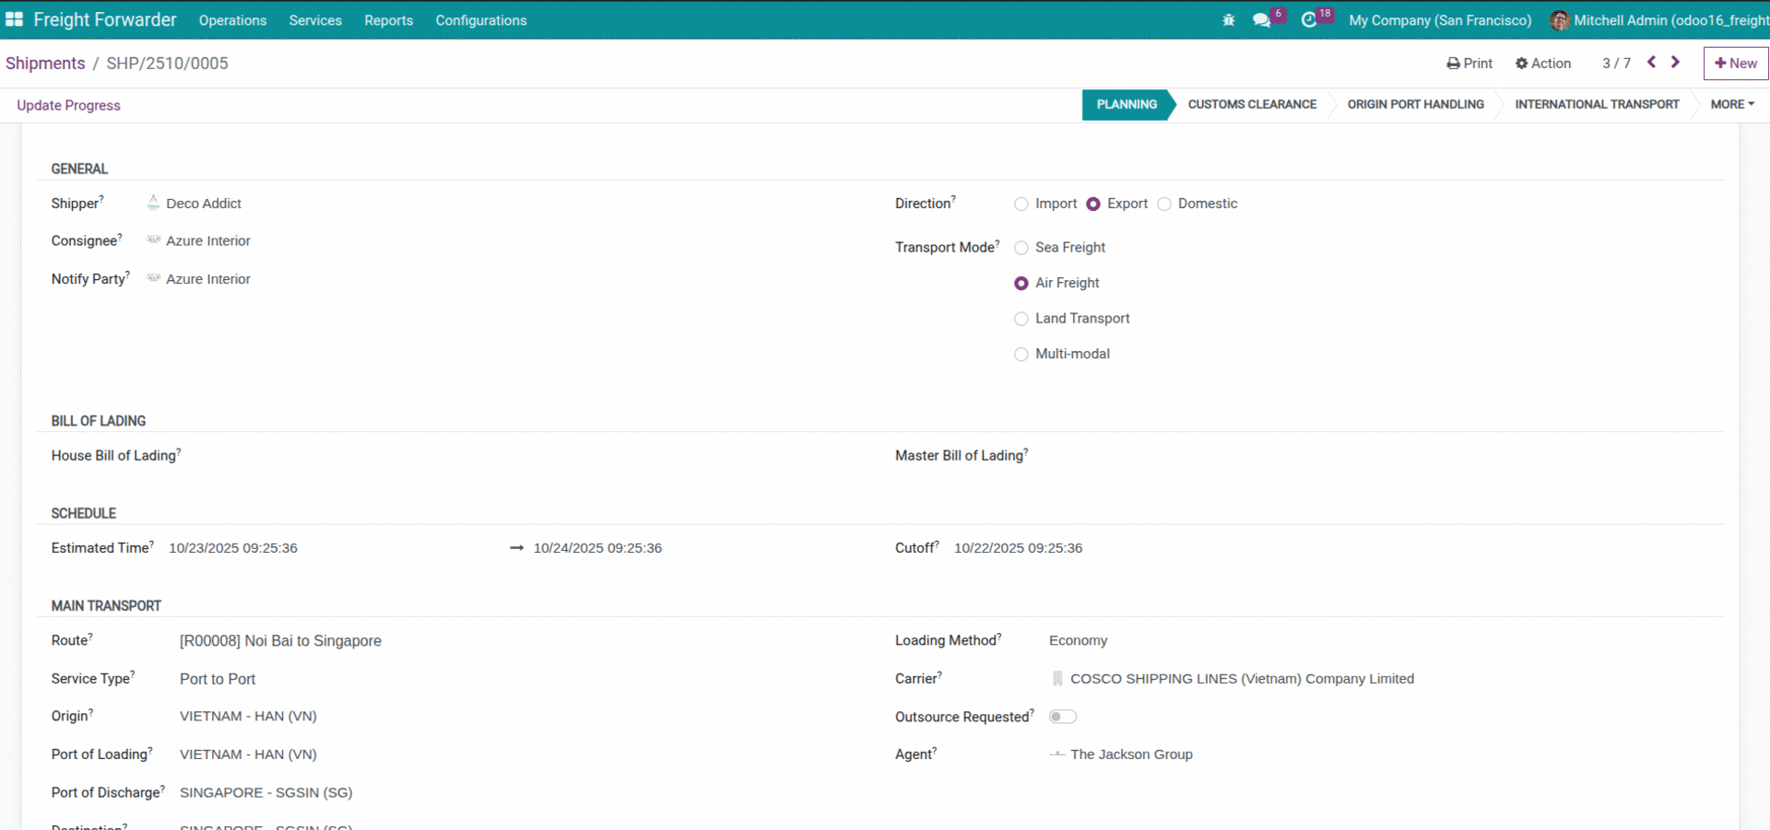This screenshot has height=830, width=1770.
Task: Open the Action gear icon
Action: coord(1521,63)
